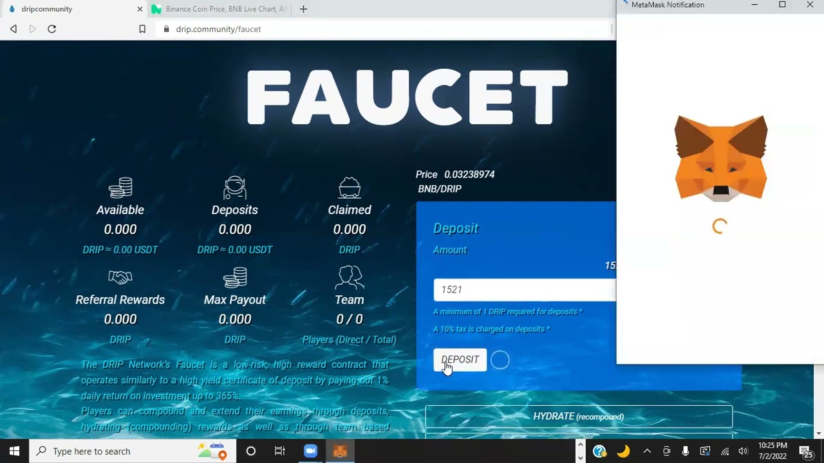824x463 pixels.
Task: Click the Available 0.000 value
Action: (120, 230)
